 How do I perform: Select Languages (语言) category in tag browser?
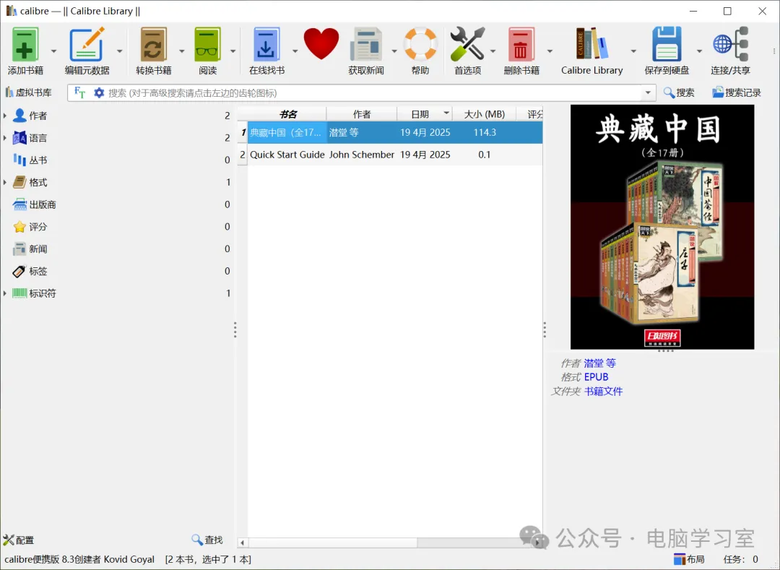coord(38,138)
